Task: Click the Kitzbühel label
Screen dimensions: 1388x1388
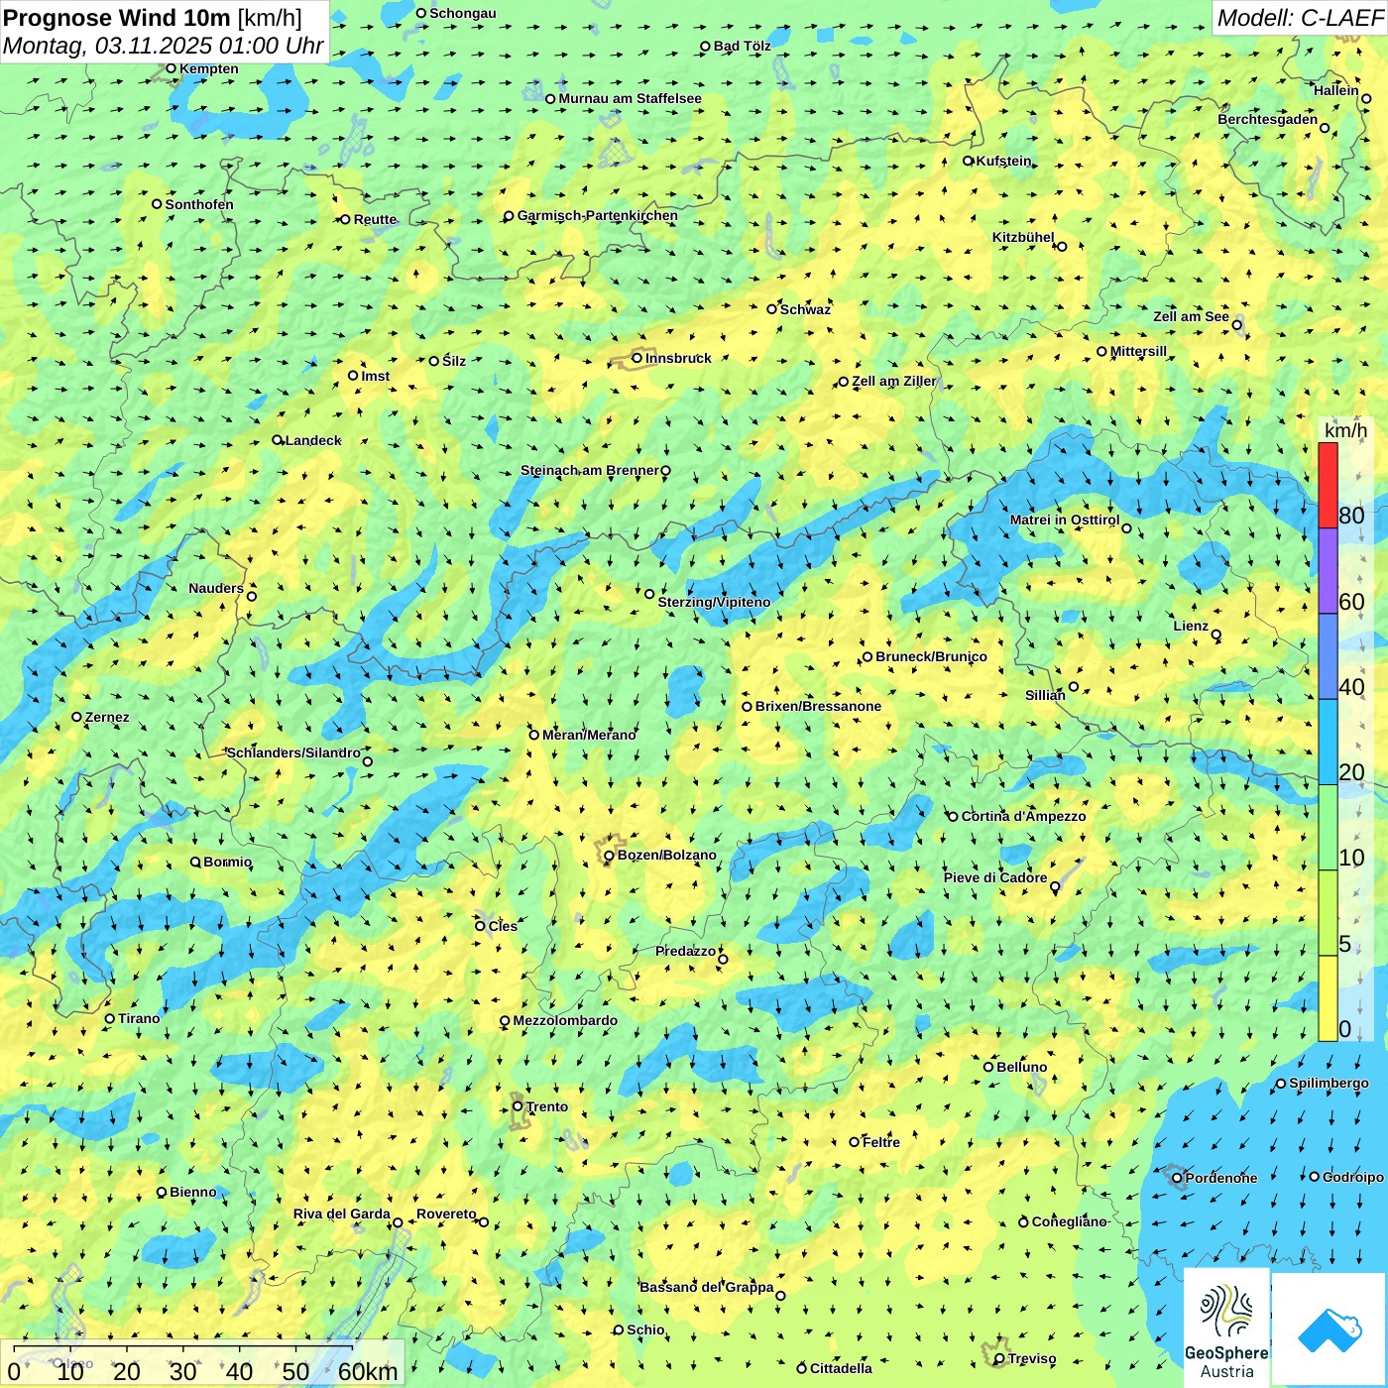Action: (x=1023, y=237)
